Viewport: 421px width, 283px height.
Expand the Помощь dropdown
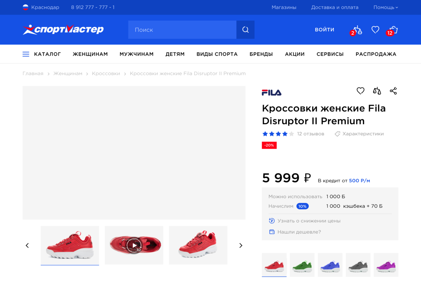(x=385, y=7)
